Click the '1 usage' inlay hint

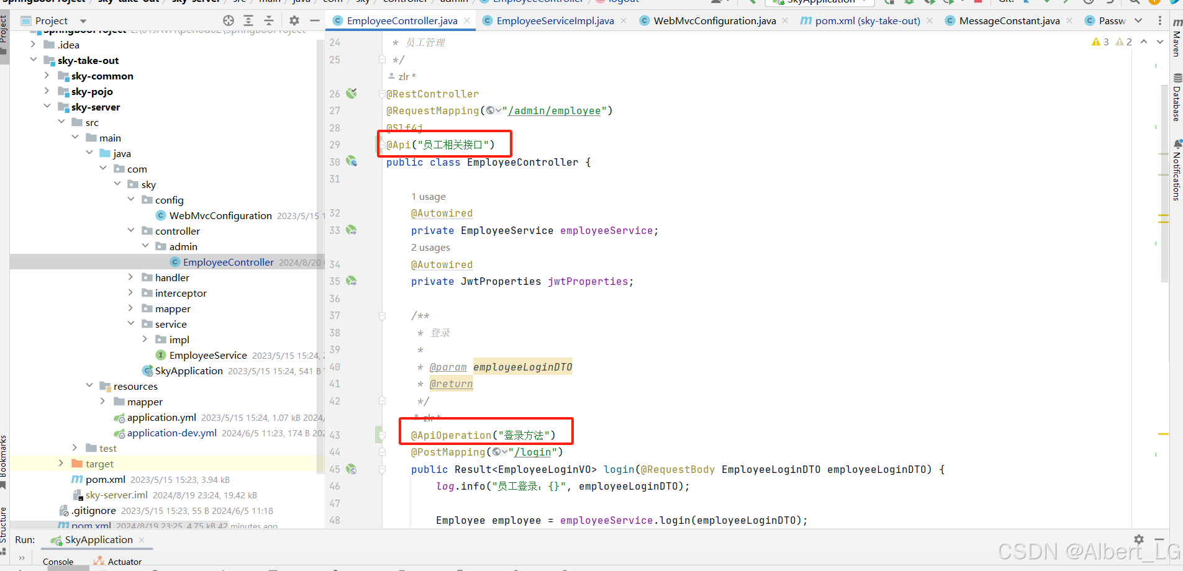pos(428,196)
